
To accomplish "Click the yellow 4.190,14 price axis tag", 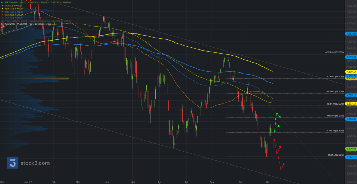I will (351, 72).
